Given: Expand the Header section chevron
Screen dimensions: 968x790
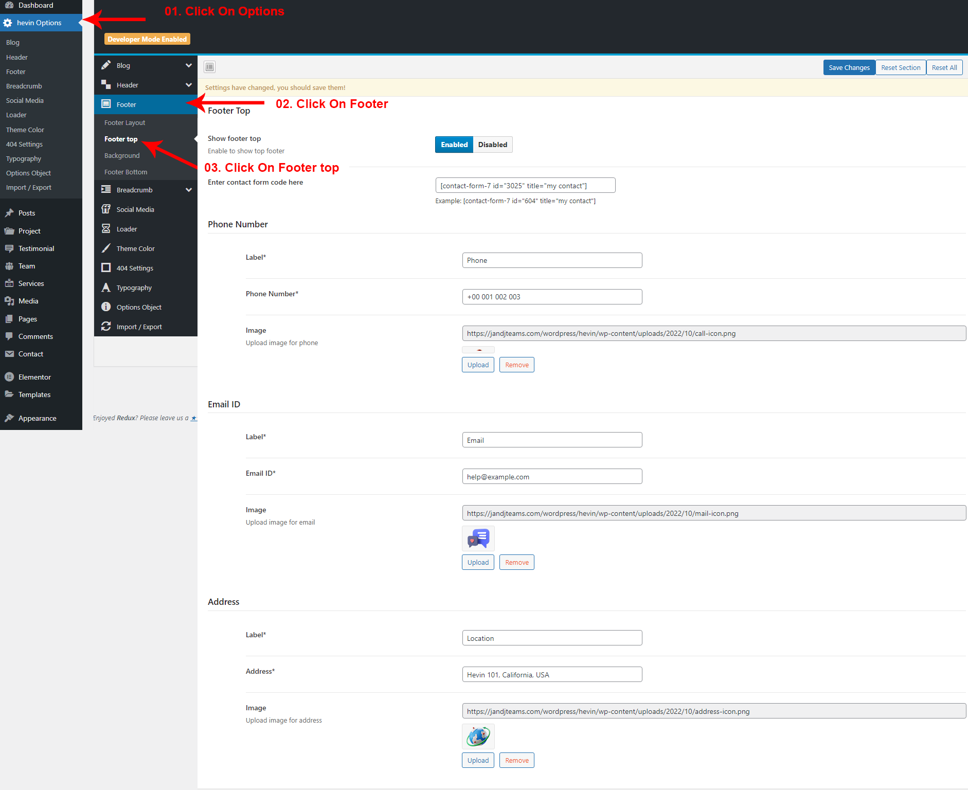Looking at the screenshot, I should (189, 85).
